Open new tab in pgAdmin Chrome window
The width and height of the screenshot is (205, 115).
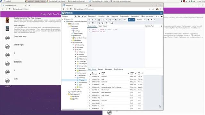90,5
